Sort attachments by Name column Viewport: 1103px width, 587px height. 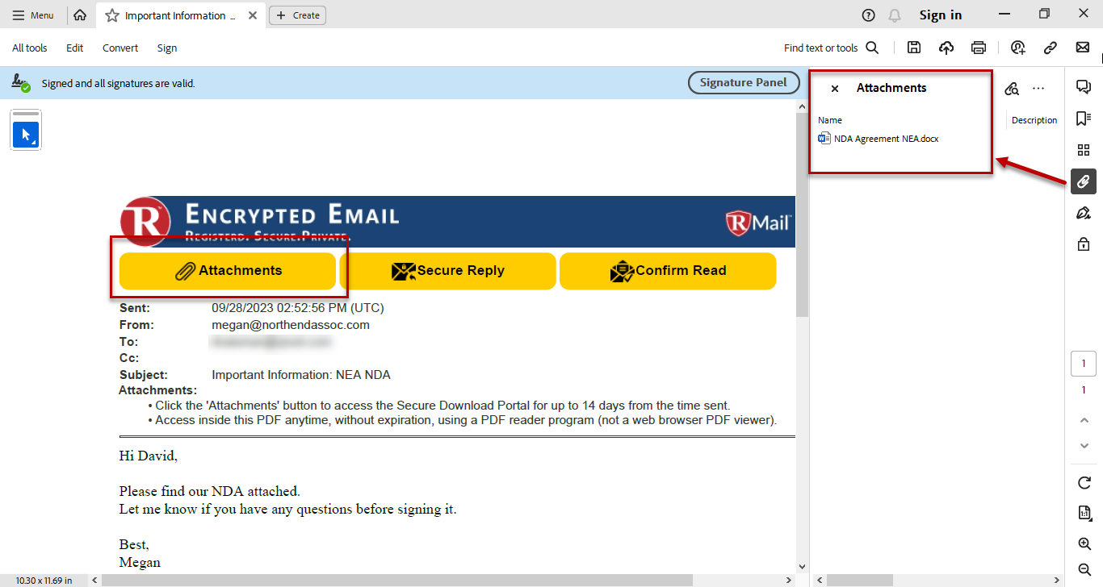(830, 120)
